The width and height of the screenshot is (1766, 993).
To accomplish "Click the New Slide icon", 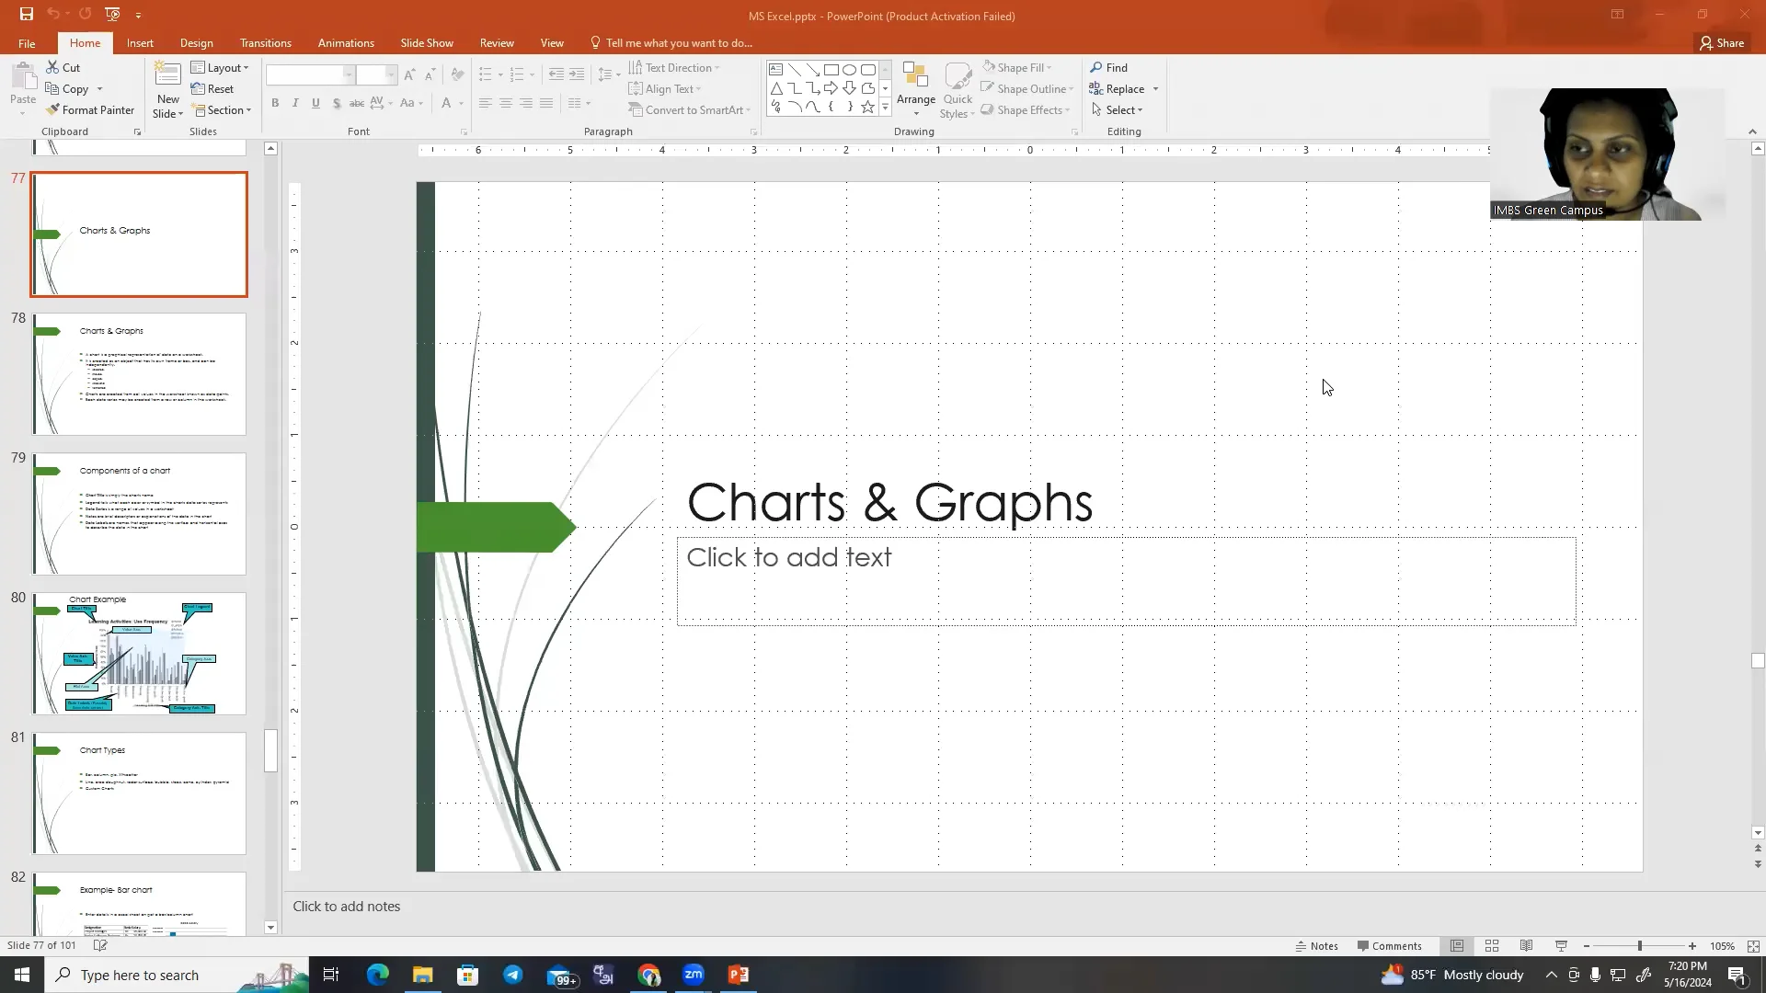I will [x=167, y=75].
